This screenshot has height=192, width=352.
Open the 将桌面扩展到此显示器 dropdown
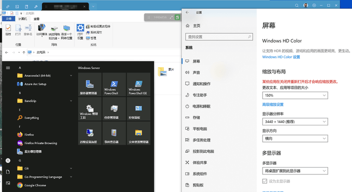coord(295,171)
